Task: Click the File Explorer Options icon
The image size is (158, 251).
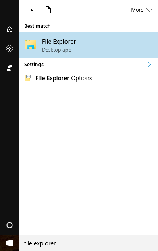Action: [x=28, y=78]
